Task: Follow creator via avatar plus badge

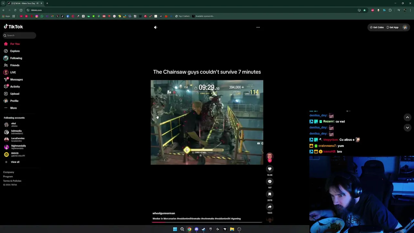Action: [270, 160]
